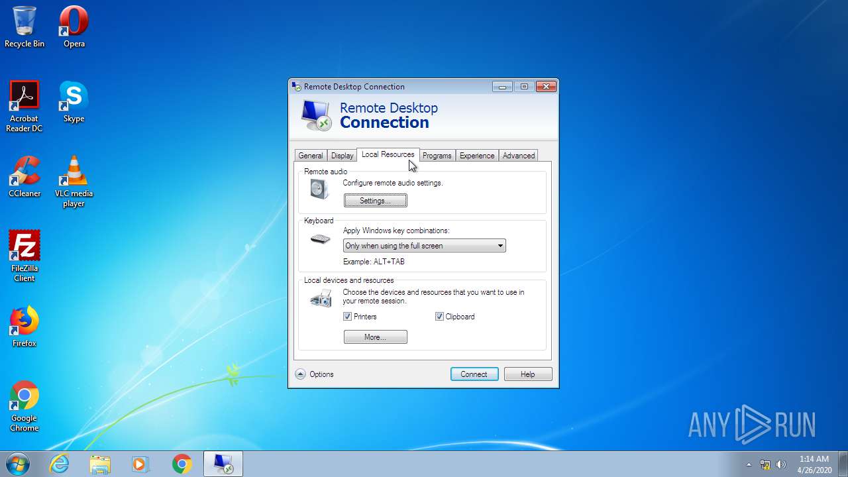
Task: Click the Connect button
Action: (474, 374)
